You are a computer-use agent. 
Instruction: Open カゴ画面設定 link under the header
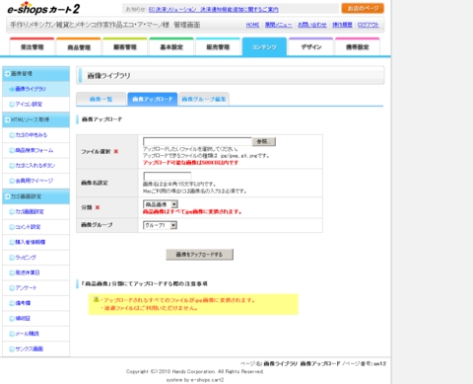click(30, 212)
